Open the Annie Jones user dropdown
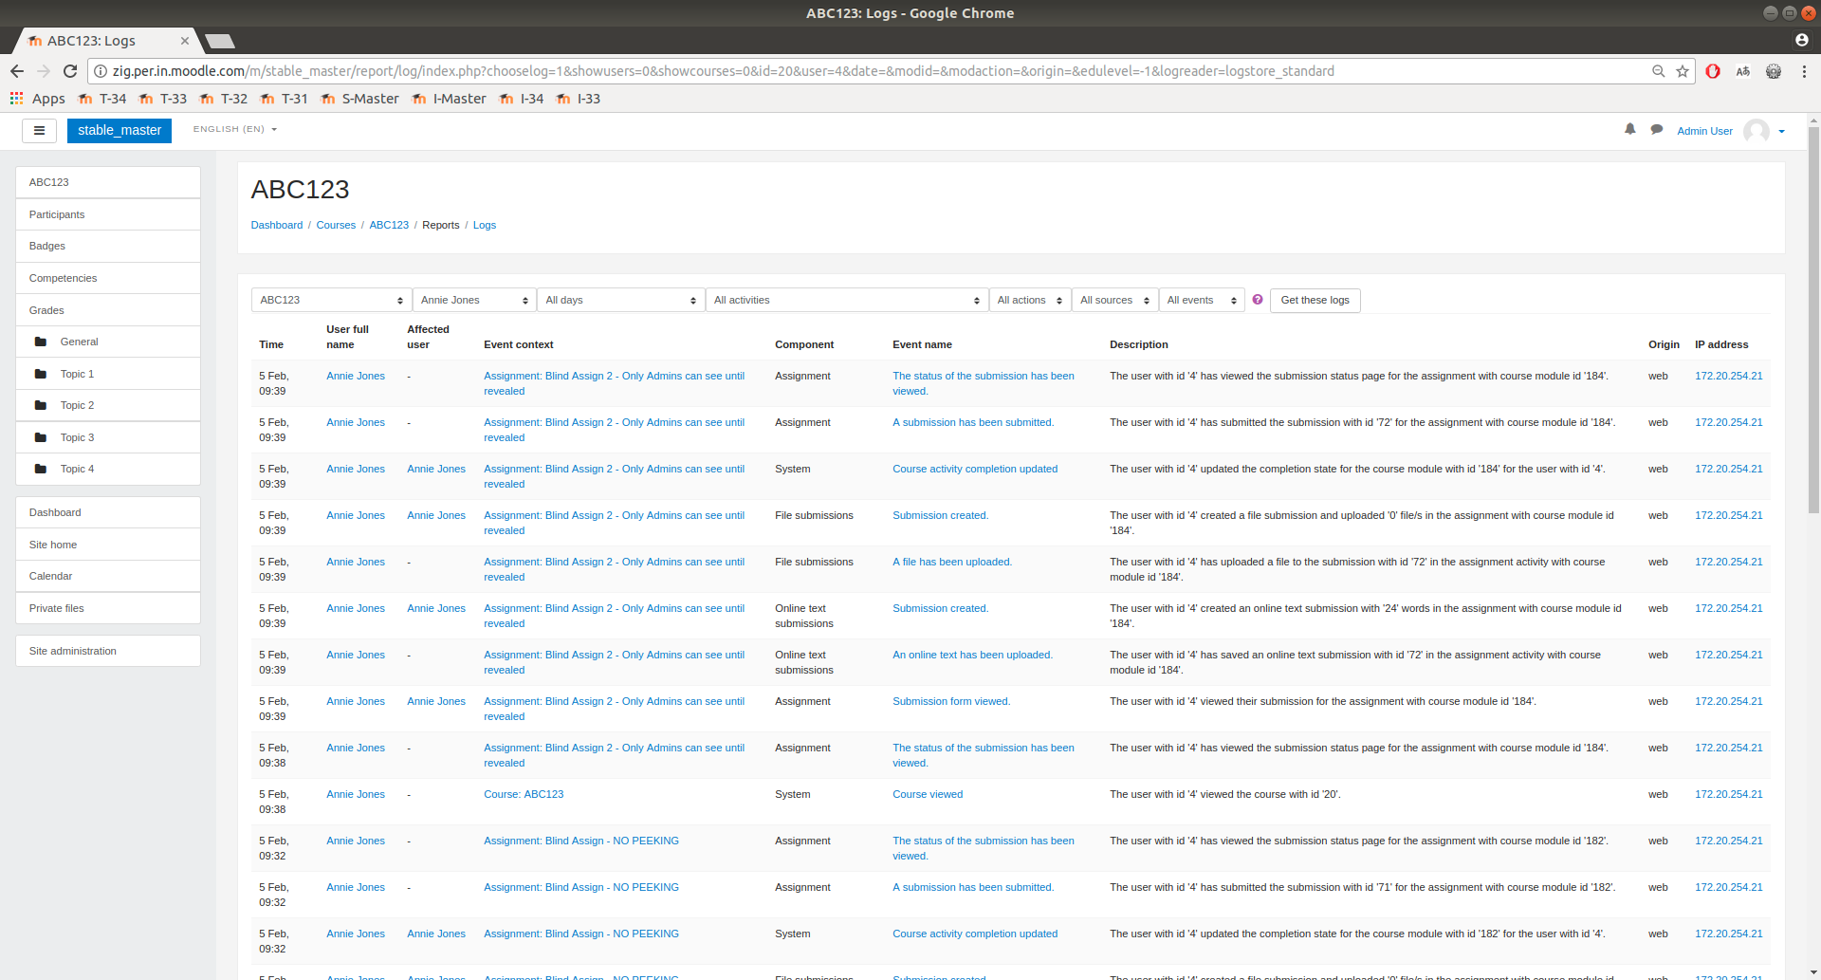 (x=474, y=300)
